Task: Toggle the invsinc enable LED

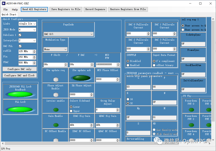Action: coord(56,110)
